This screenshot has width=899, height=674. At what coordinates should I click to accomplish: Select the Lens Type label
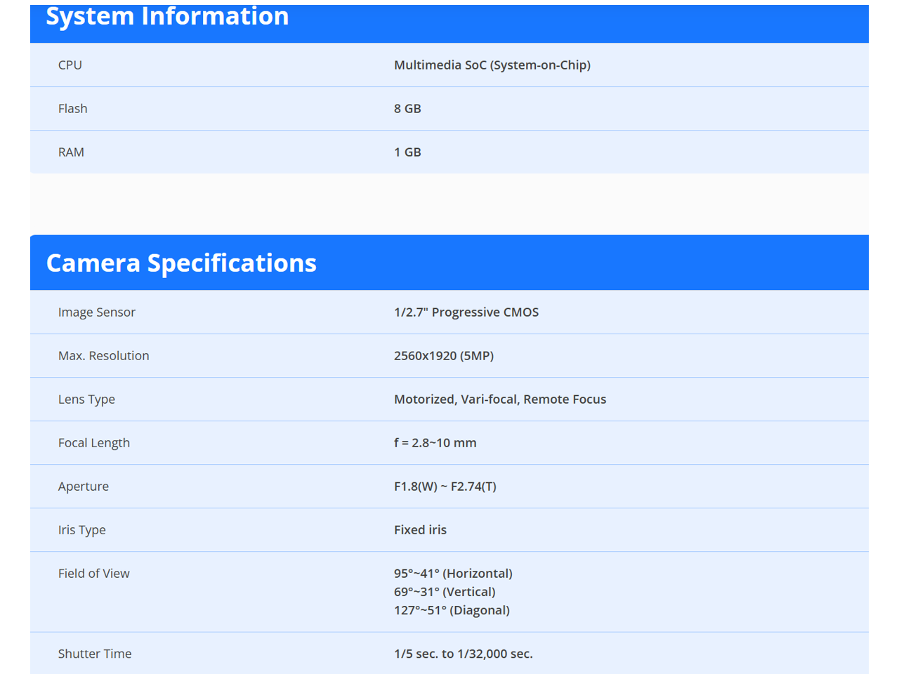pos(86,399)
